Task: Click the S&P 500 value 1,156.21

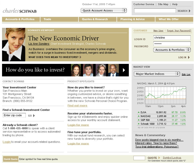Action: (162, 120)
